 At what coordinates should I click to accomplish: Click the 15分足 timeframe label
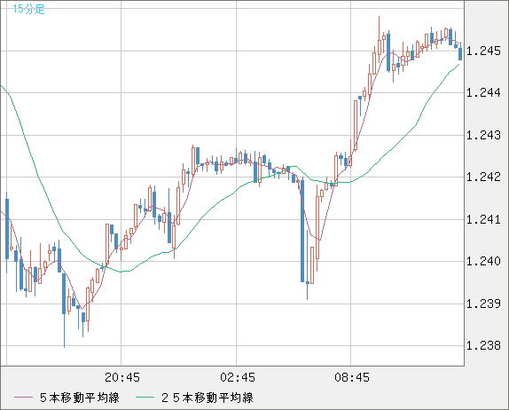tap(28, 9)
